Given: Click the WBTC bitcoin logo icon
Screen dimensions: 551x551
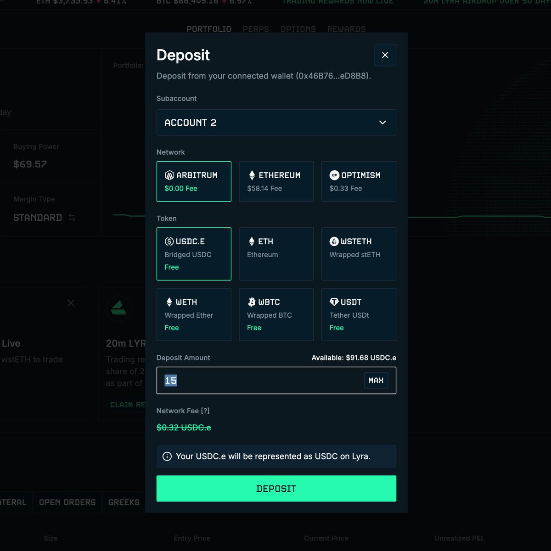Looking at the screenshot, I should pos(252,302).
